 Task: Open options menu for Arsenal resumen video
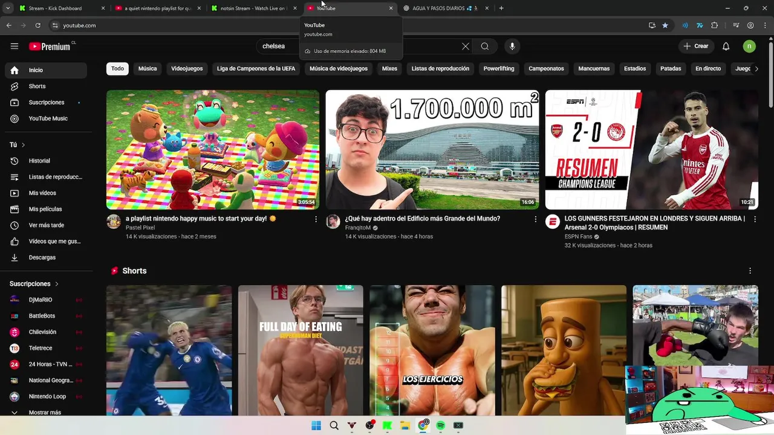755,219
